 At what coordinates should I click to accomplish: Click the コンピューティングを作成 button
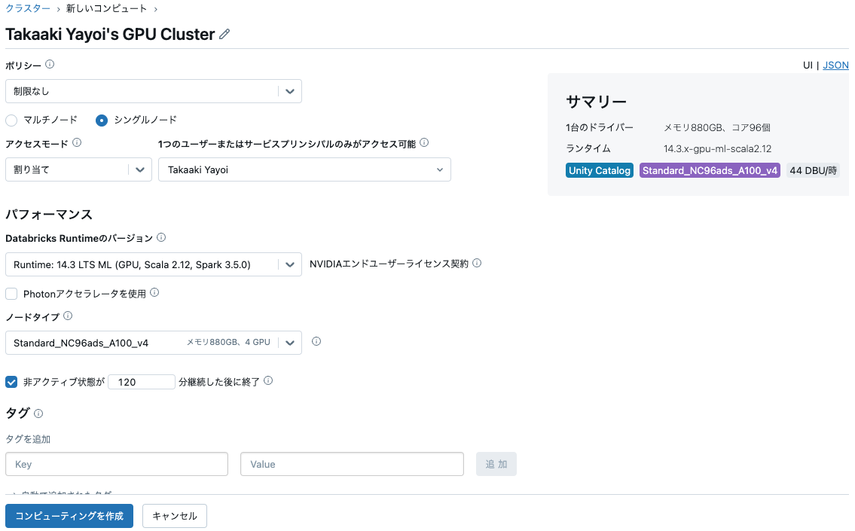pyautogui.click(x=69, y=516)
